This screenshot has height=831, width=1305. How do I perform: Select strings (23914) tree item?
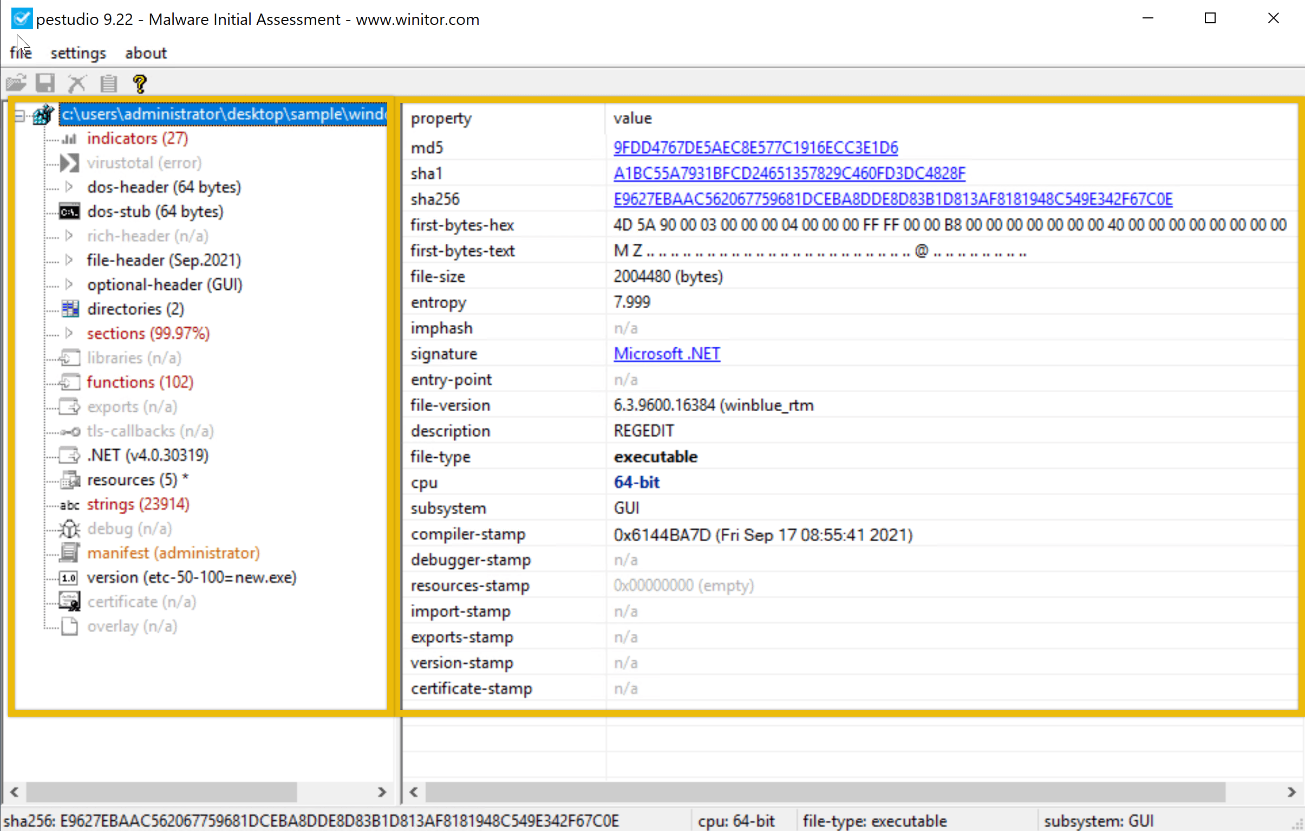coord(138,504)
